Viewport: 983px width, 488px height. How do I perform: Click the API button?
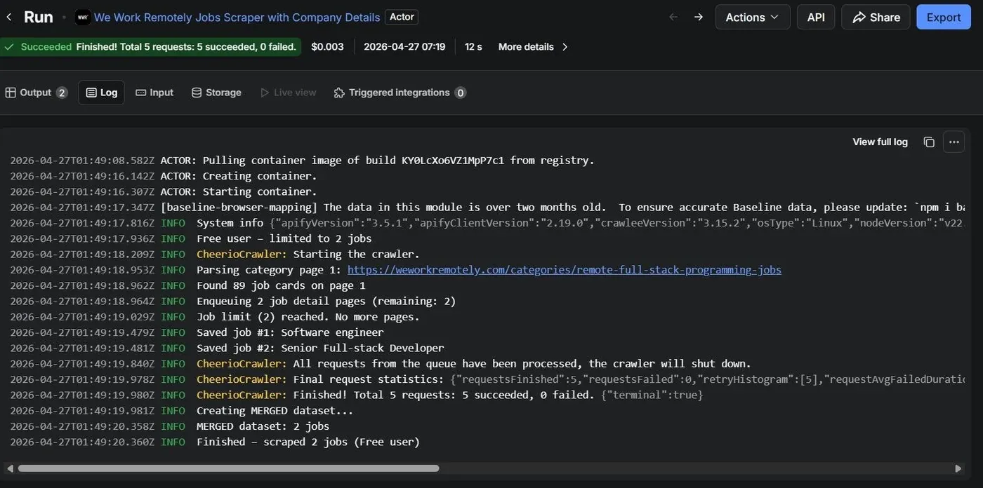coord(816,17)
